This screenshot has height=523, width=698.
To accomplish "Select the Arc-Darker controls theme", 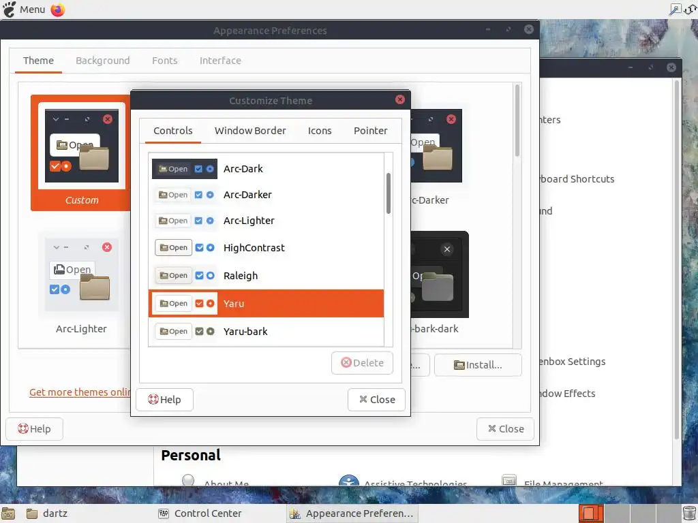I will (x=267, y=195).
